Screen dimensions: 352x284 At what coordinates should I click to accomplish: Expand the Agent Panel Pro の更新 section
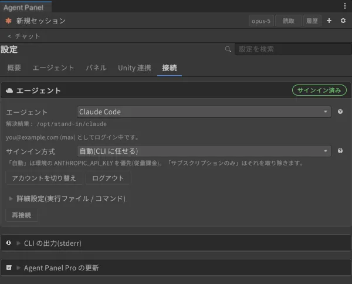[176, 268]
